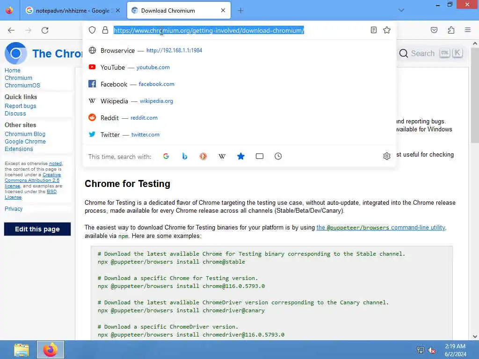This screenshot has height=359, width=479.
Task: Open search settings gear icon
Action: click(387, 156)
